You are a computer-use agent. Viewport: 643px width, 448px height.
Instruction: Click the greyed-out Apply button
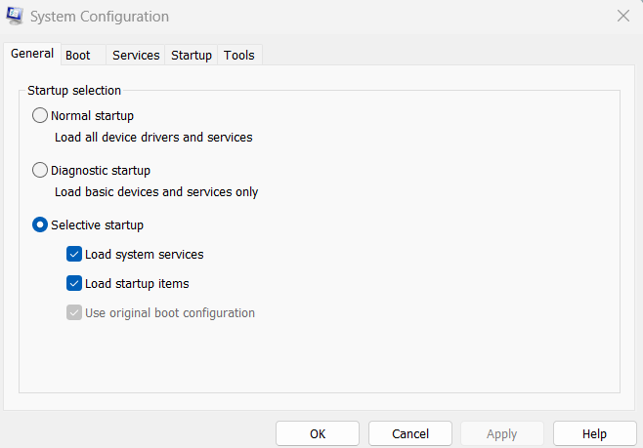501,433
